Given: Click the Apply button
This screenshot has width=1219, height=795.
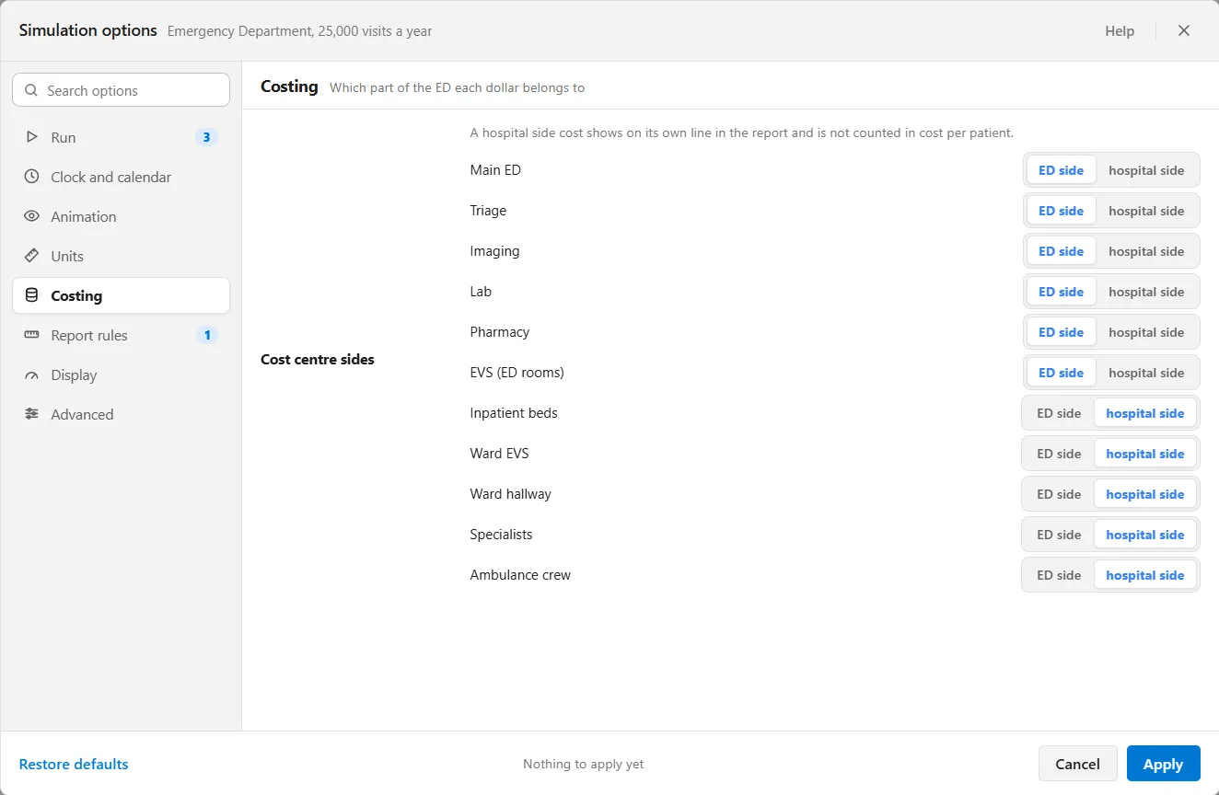Looking at the screenshot, I should pos(1164,764).
